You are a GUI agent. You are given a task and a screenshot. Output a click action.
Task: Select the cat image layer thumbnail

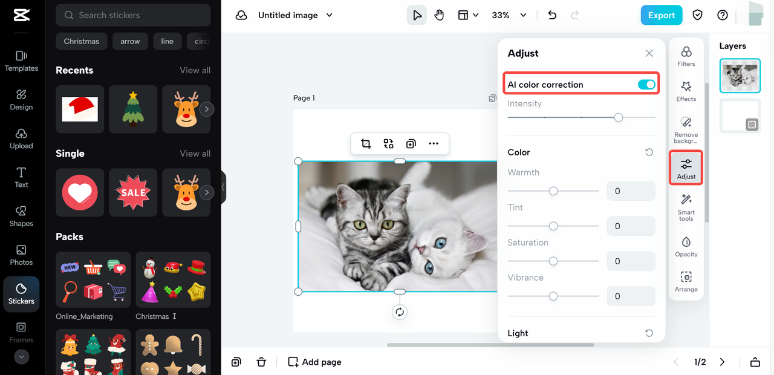coord(740,76)
